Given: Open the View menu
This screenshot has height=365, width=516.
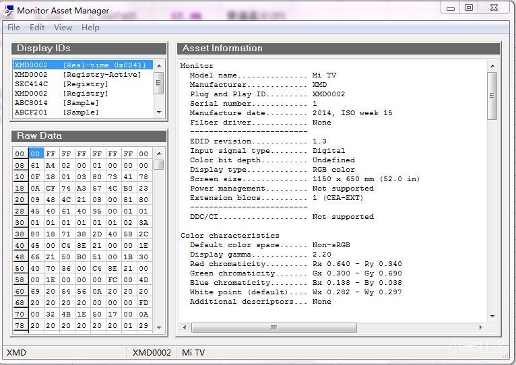Looking at the screenshot, I should pos(63,28).
